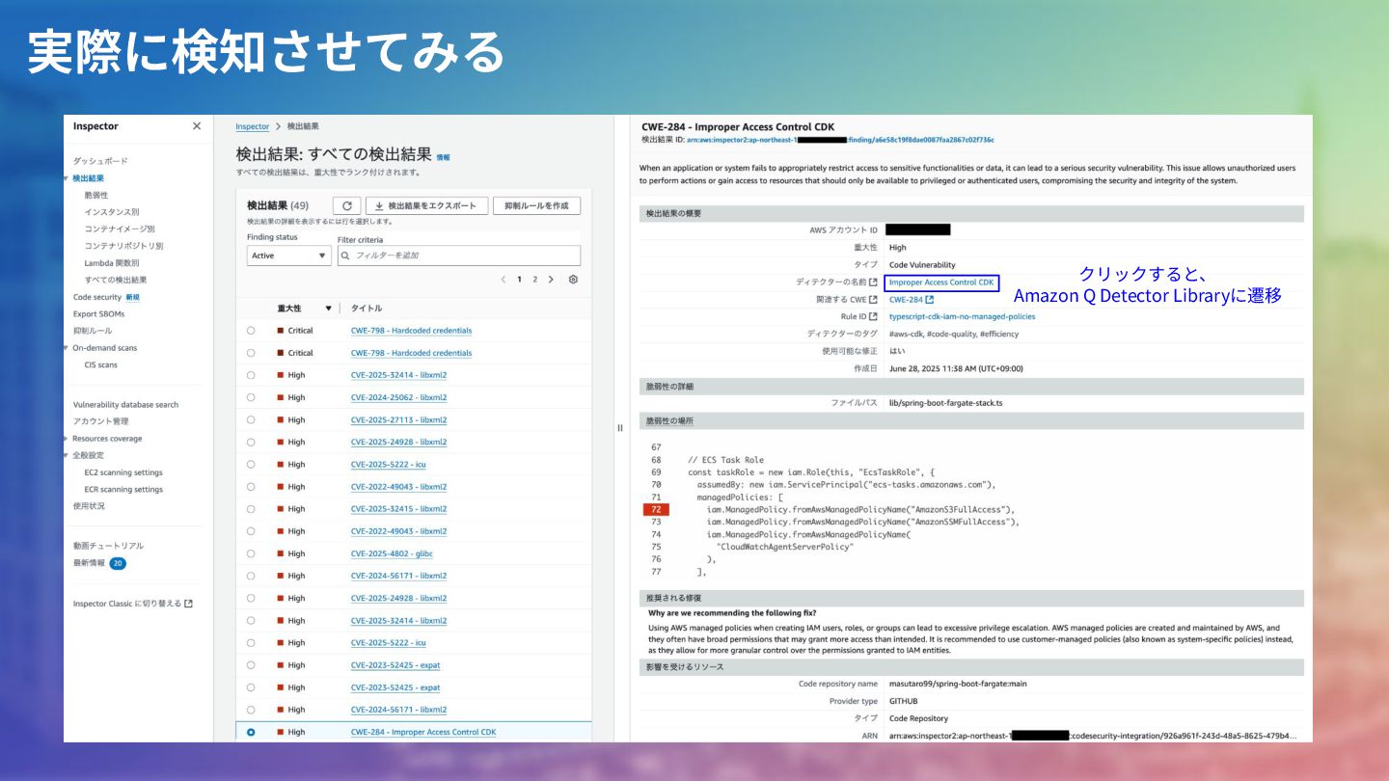This screenshot has width=1389, height=781.
Task: Select the radio for CWE-284 Improper Access Control CDK
Action: 251,732
